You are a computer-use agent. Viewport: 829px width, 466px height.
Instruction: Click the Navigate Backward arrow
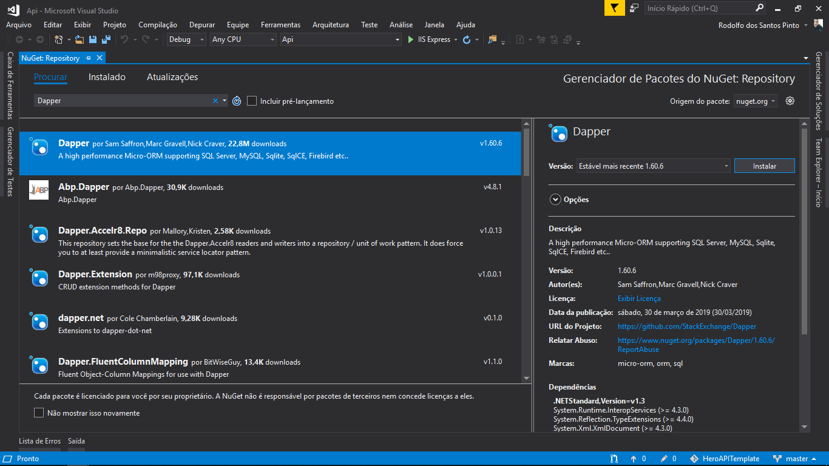pos(19,39)
